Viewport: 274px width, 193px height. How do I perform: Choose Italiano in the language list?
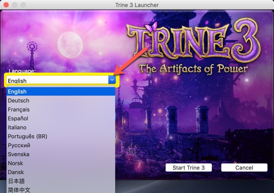61,128
